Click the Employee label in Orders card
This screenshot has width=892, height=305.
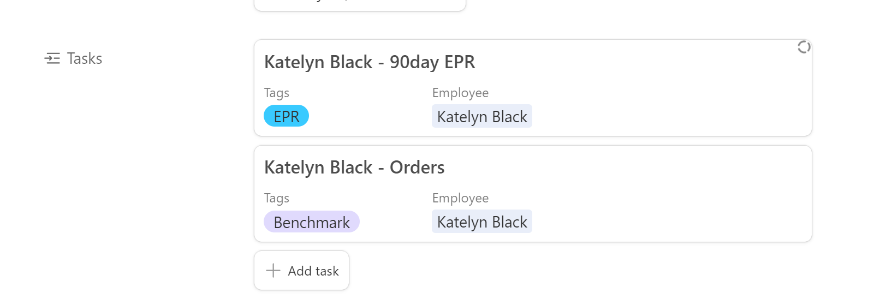pos(460,198)
